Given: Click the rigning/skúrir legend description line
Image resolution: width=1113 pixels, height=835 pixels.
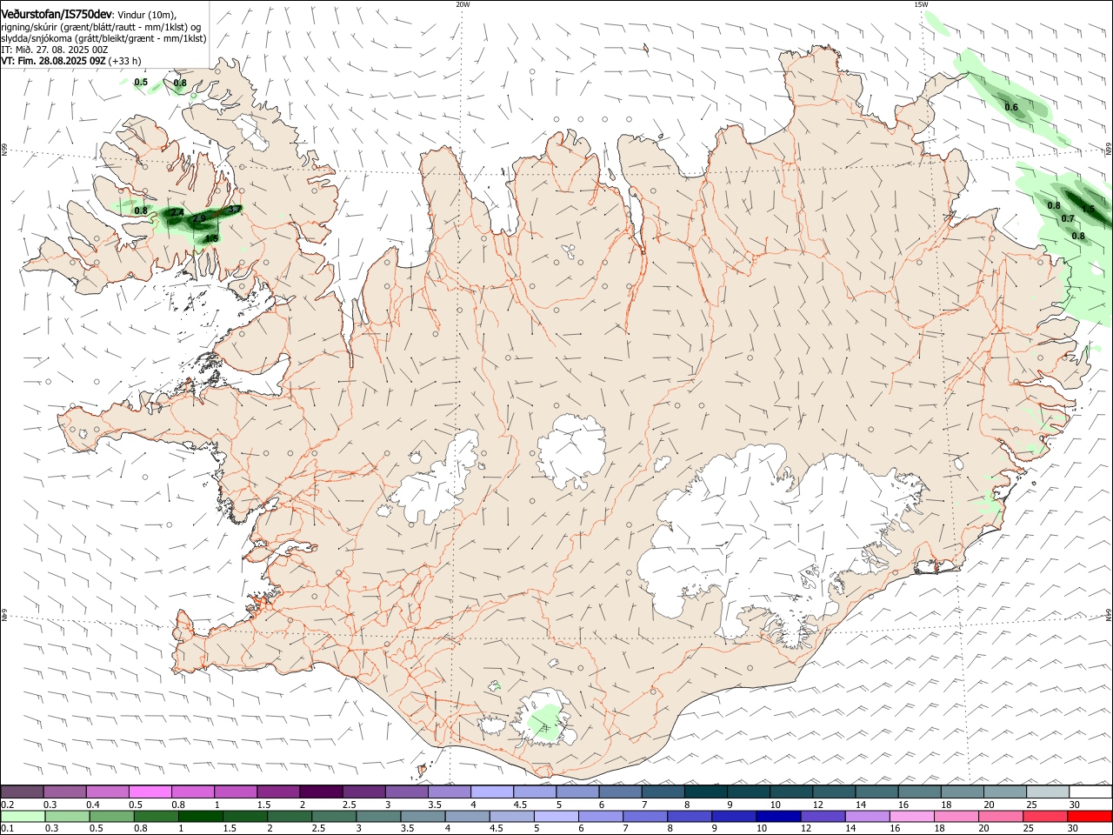Looking at the screenshot, I should point(101,27).
